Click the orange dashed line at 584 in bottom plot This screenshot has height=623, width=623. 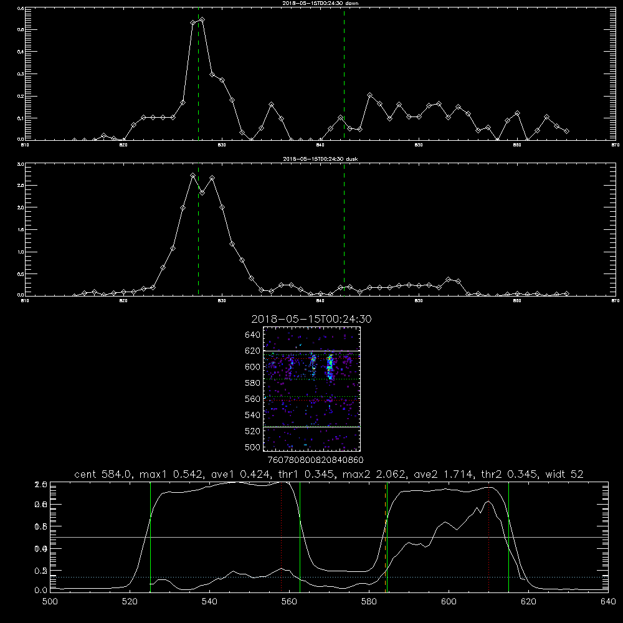(385, 537)
